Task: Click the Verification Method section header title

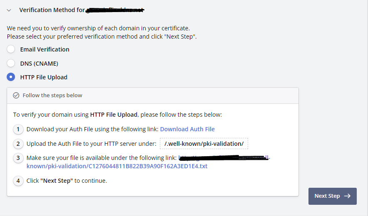Action: [52, 10]
